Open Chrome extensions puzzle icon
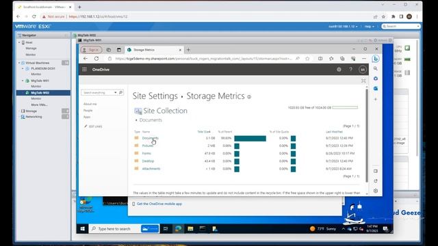 pos(393,16)
